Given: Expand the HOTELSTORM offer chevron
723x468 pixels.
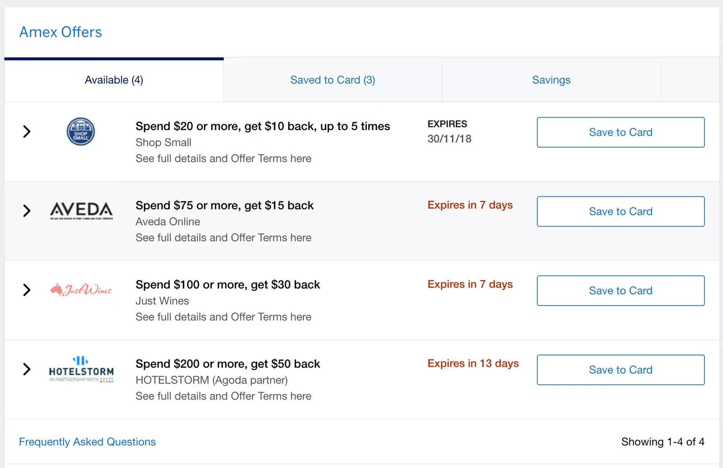Looking at the screenshot, I should 27,369.
